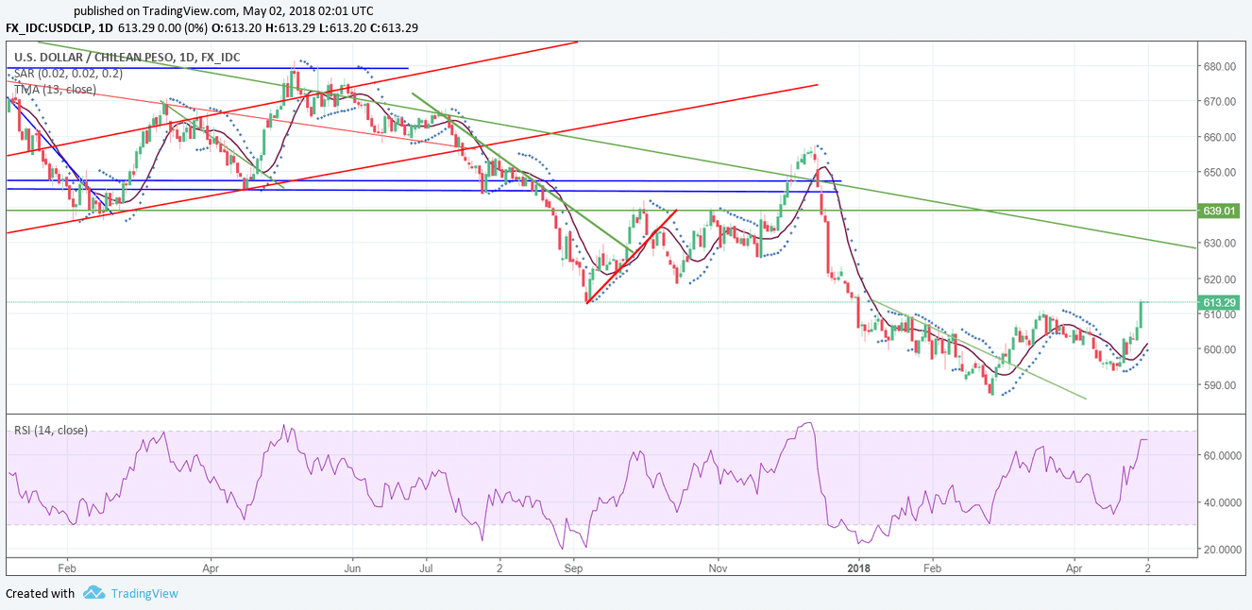Click the Jun label on time axis
The height and width of the screenshot is (610, 1252).
click(x=352, y=568)
